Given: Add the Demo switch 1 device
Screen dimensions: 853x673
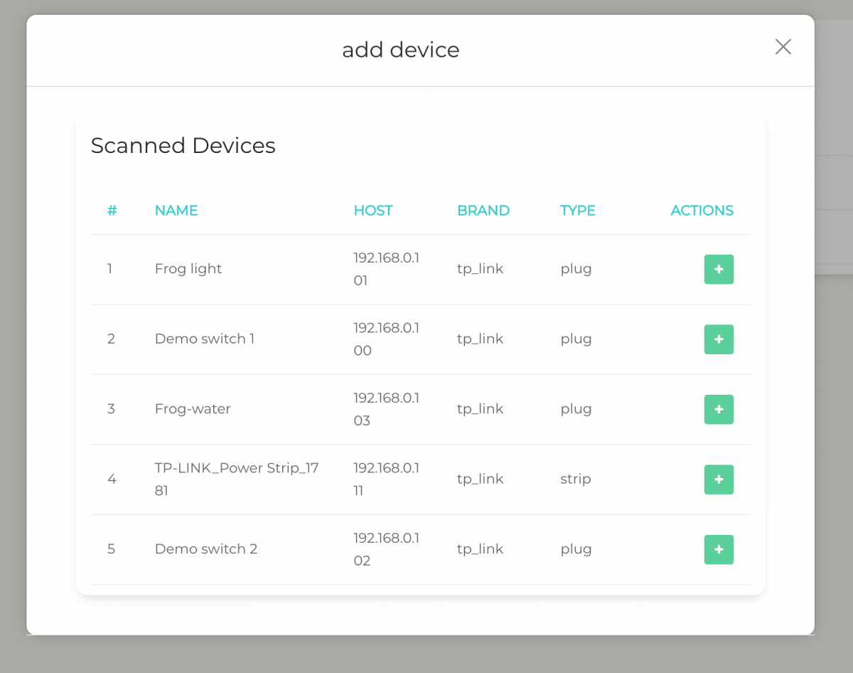Looking at the screenshot, I should coord(719,339).
